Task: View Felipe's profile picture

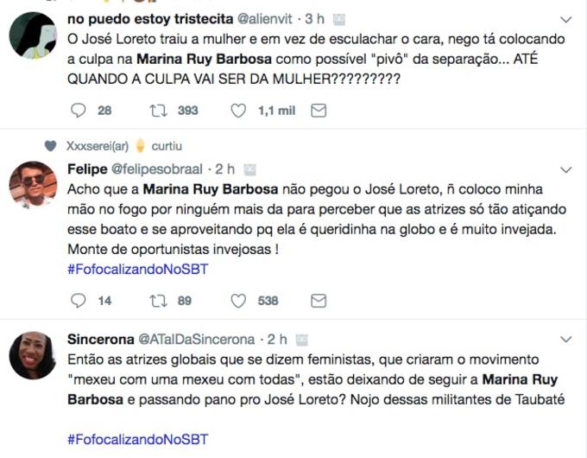Action: click(33, 184)
